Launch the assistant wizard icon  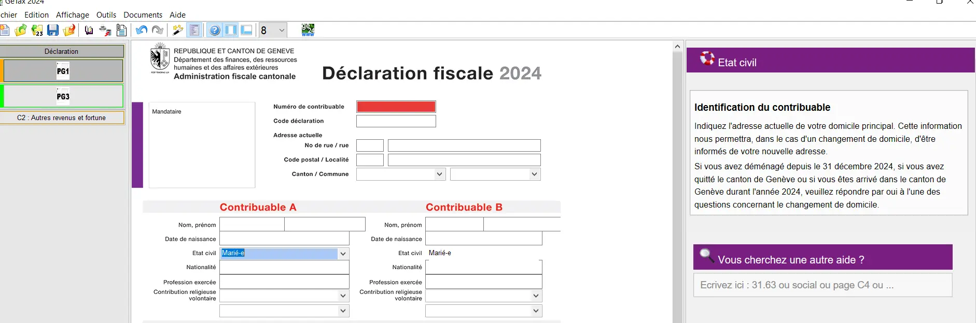[x=177, y=30]
